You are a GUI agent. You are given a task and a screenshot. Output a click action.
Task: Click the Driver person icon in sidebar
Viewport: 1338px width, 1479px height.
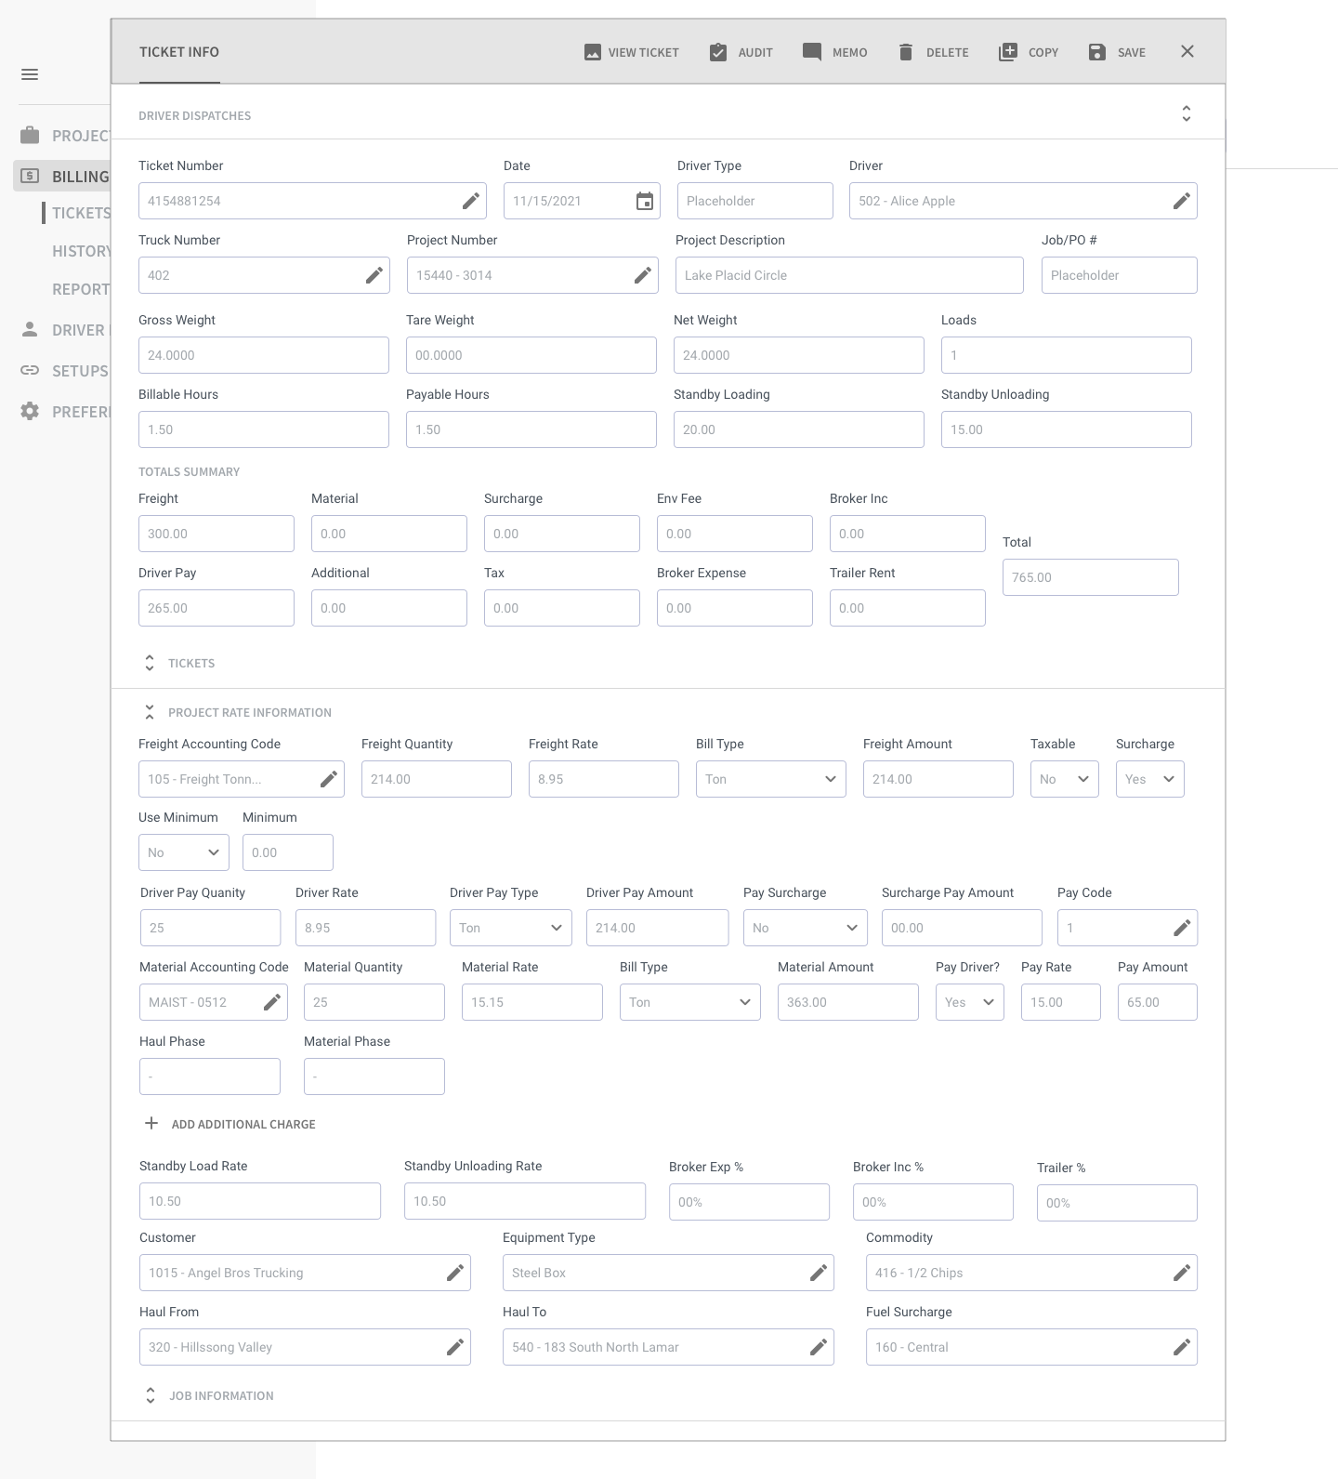[x=30, y=329]
